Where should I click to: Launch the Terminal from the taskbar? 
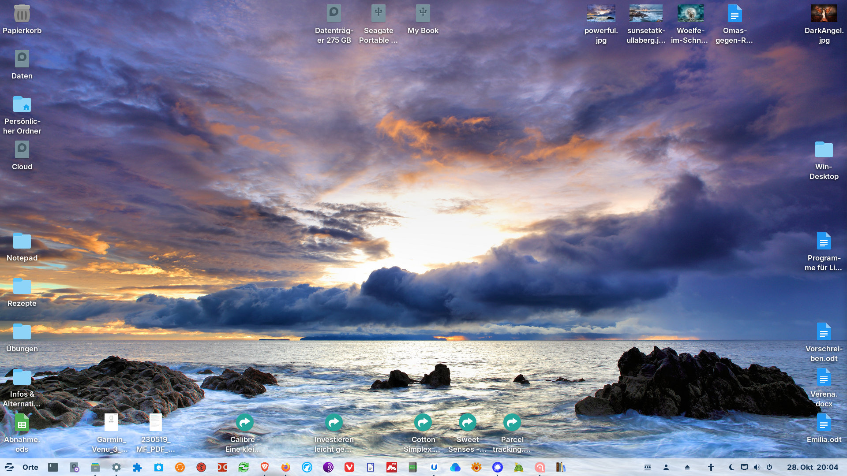[53, 467]
